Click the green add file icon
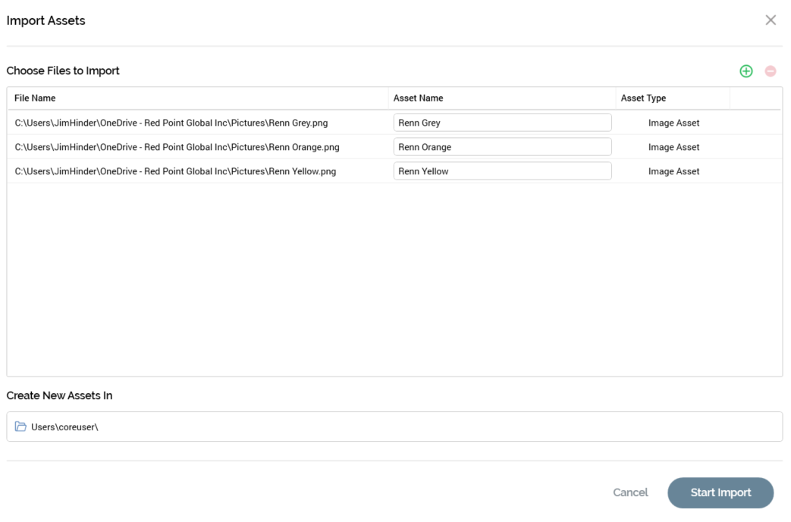Image resolution: width=791 pixels, height=522 pixels. pos(745,71)
